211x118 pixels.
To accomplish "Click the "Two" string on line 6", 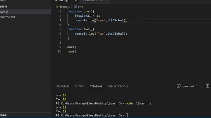I will (x=101, y=34).
